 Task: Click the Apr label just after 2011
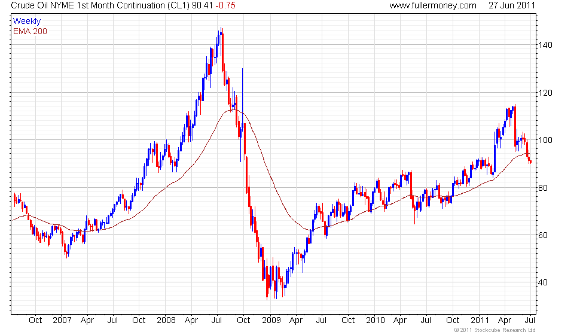[505, 321]
